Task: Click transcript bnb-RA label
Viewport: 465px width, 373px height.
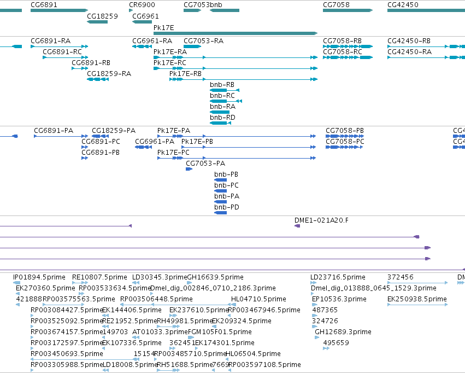Action: pyautogui.click(x=223, y=107)
